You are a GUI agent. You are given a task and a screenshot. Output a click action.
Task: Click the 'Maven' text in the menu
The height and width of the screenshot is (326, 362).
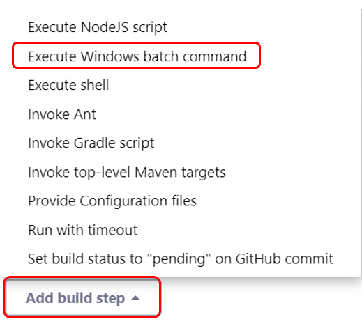(156, 173)
